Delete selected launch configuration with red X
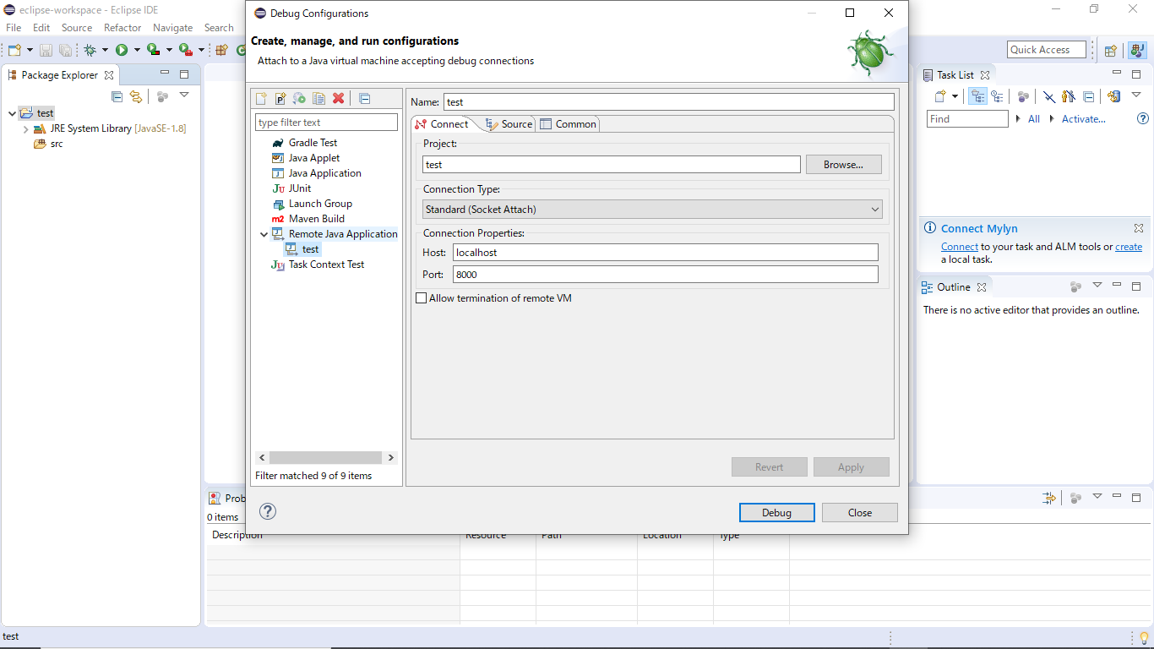 pos(338,99)
